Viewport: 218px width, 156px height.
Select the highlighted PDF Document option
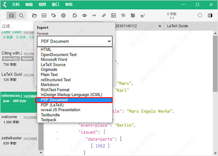click(x=74, y=100)
